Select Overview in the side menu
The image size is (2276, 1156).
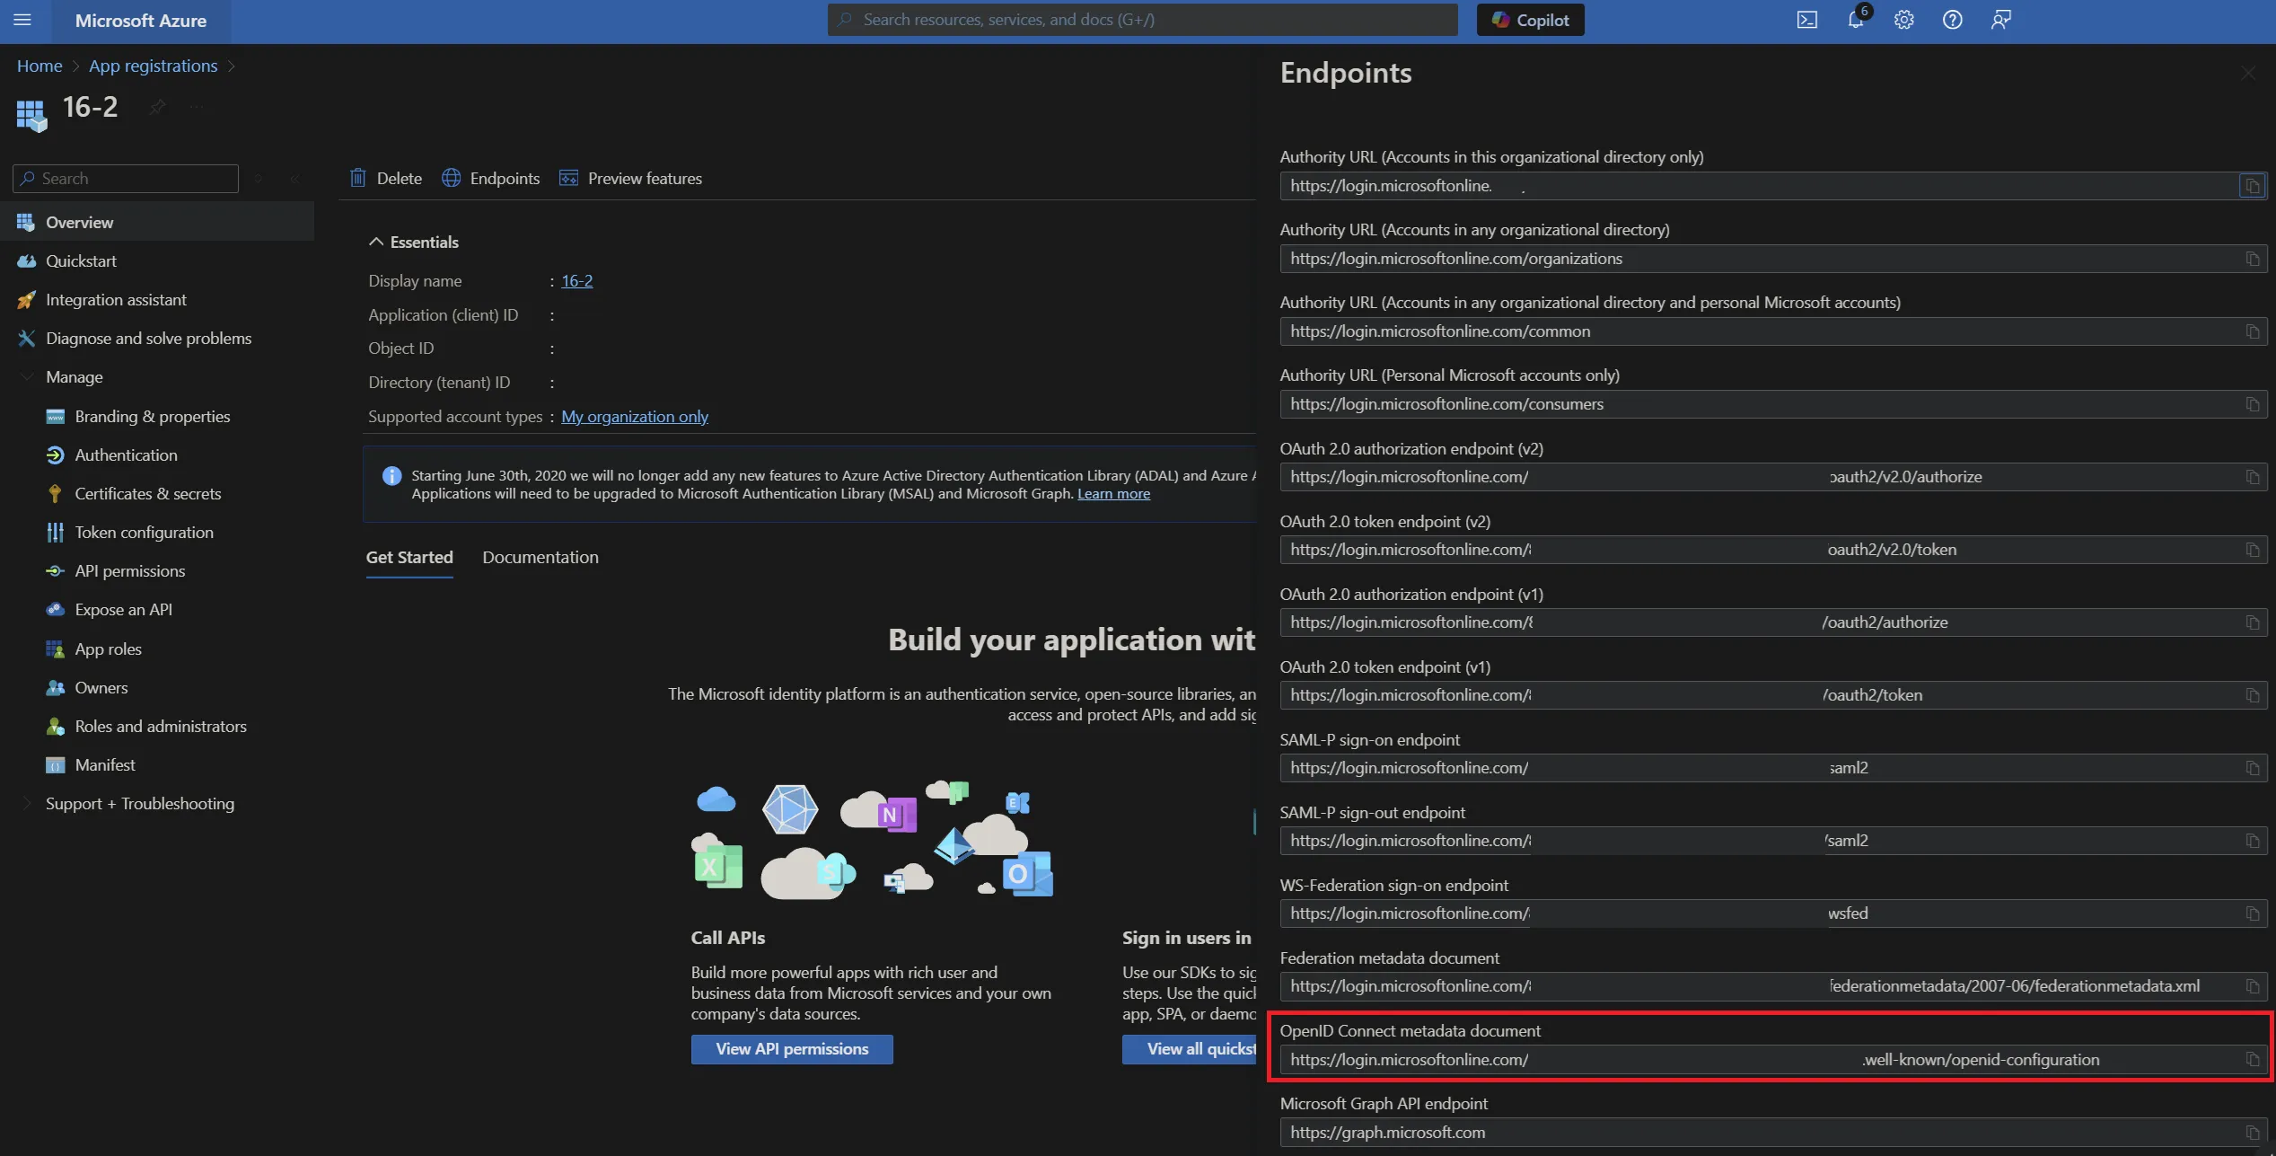[x=157, y=222]
